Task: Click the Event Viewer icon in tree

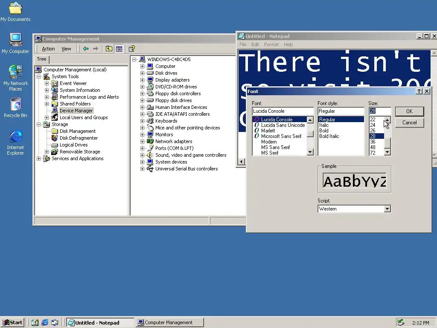Action: click(55, 83)
